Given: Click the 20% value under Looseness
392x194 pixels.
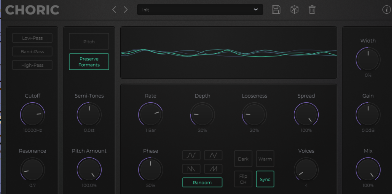Looking at the screenshot, I should 254,131.
